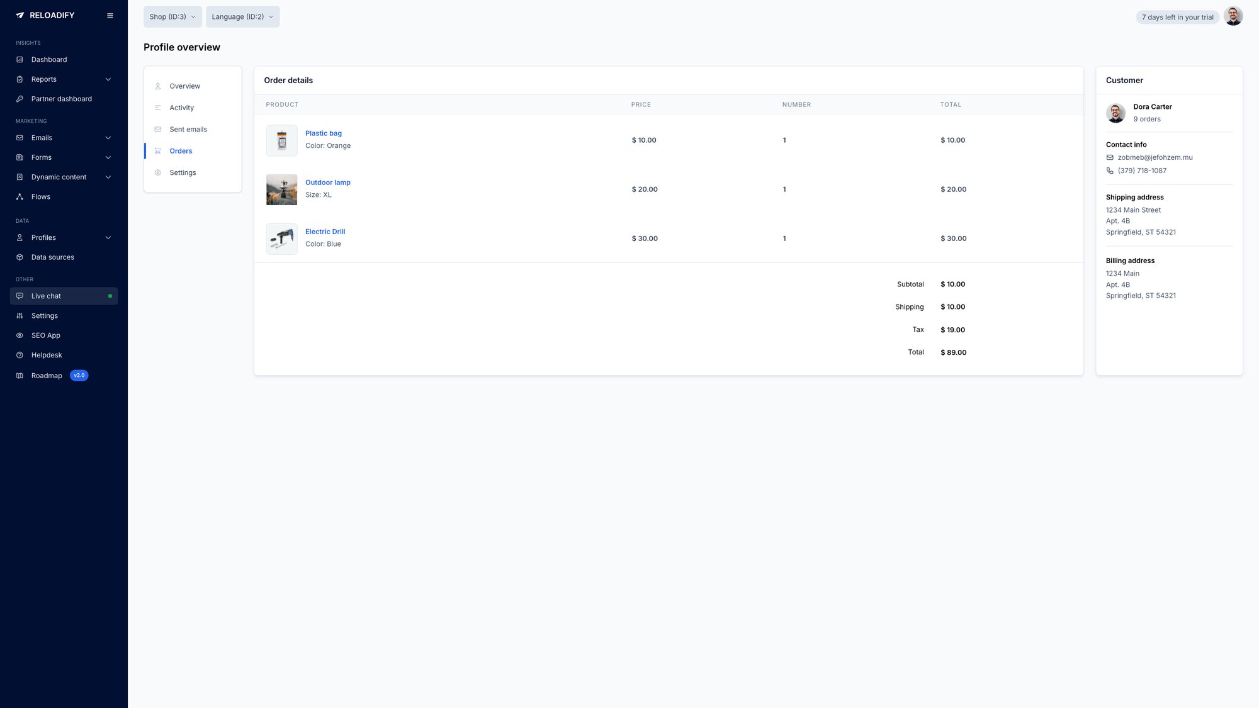The image size is (1259, 708).
Task: Open the Activity tab
Action: [x=182, y=108]
